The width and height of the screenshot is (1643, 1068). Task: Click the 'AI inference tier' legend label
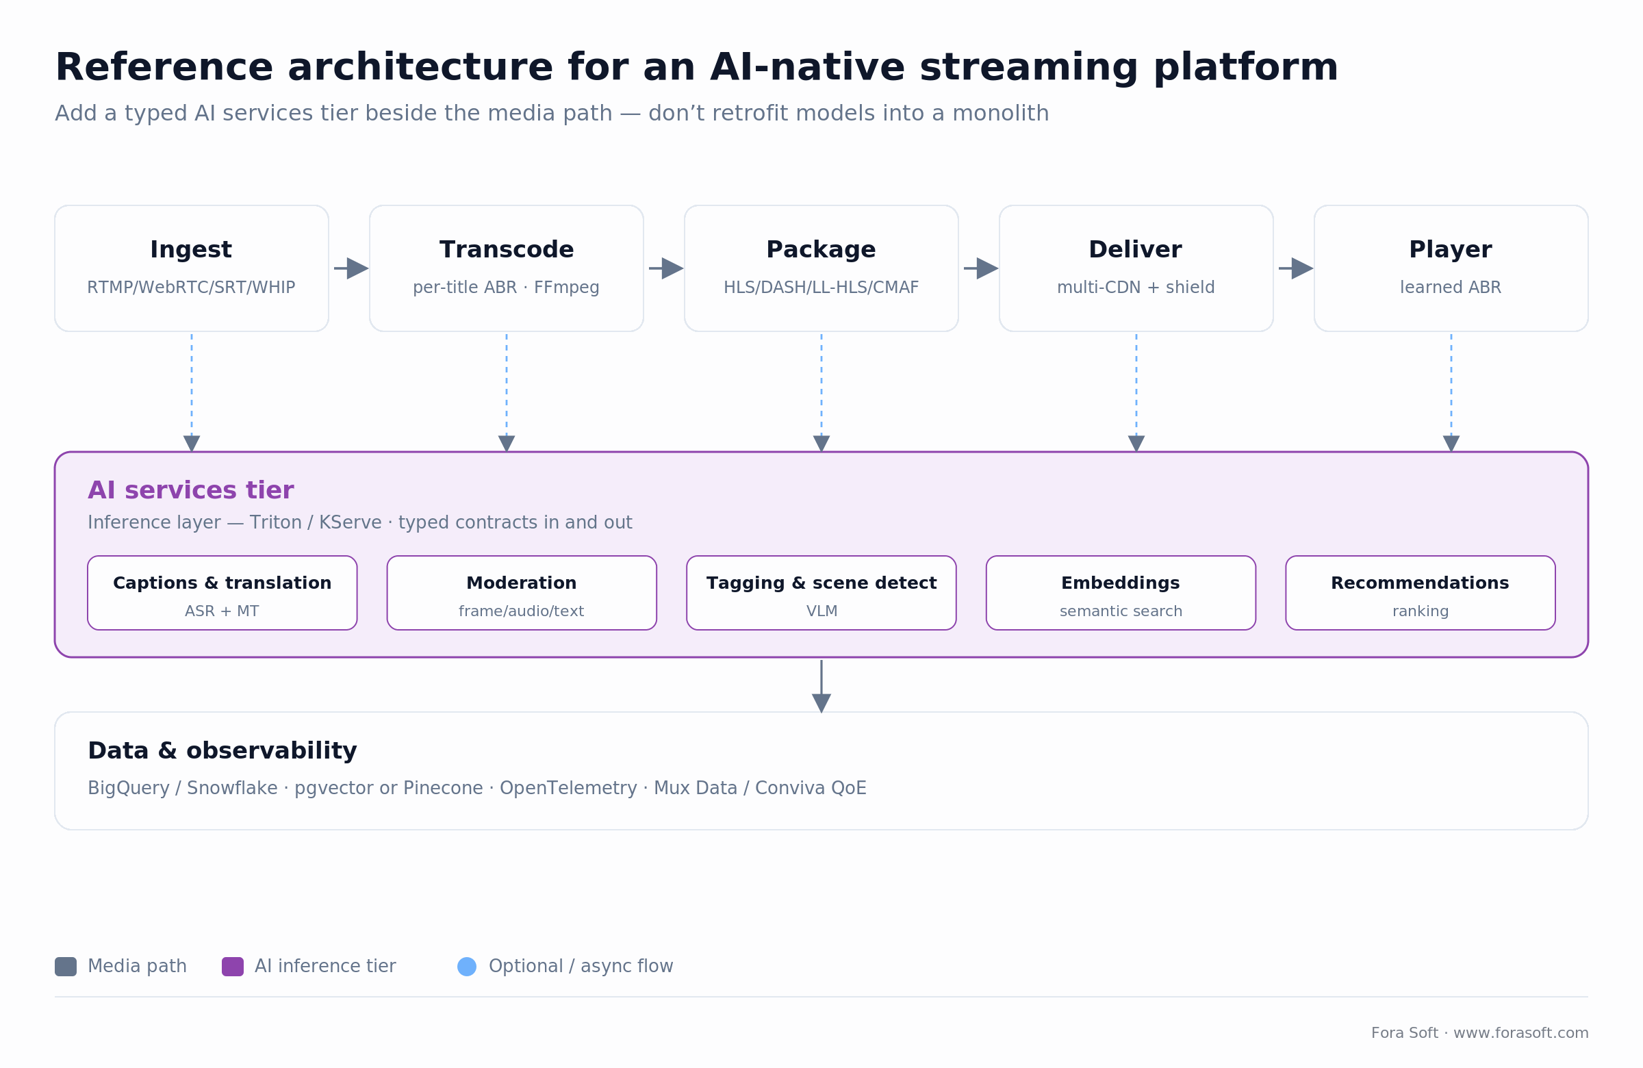pos(325,967)
